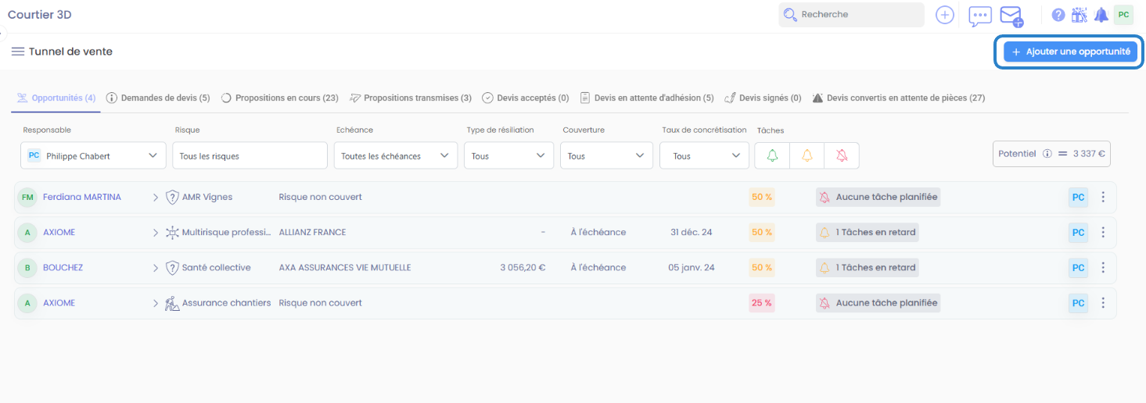Click into the Recherche search field
Viewport: 1146px width, 403px height.
point(851,15)
